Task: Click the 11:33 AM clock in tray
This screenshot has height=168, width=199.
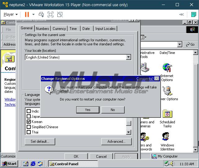Action: tap(187, 164)
